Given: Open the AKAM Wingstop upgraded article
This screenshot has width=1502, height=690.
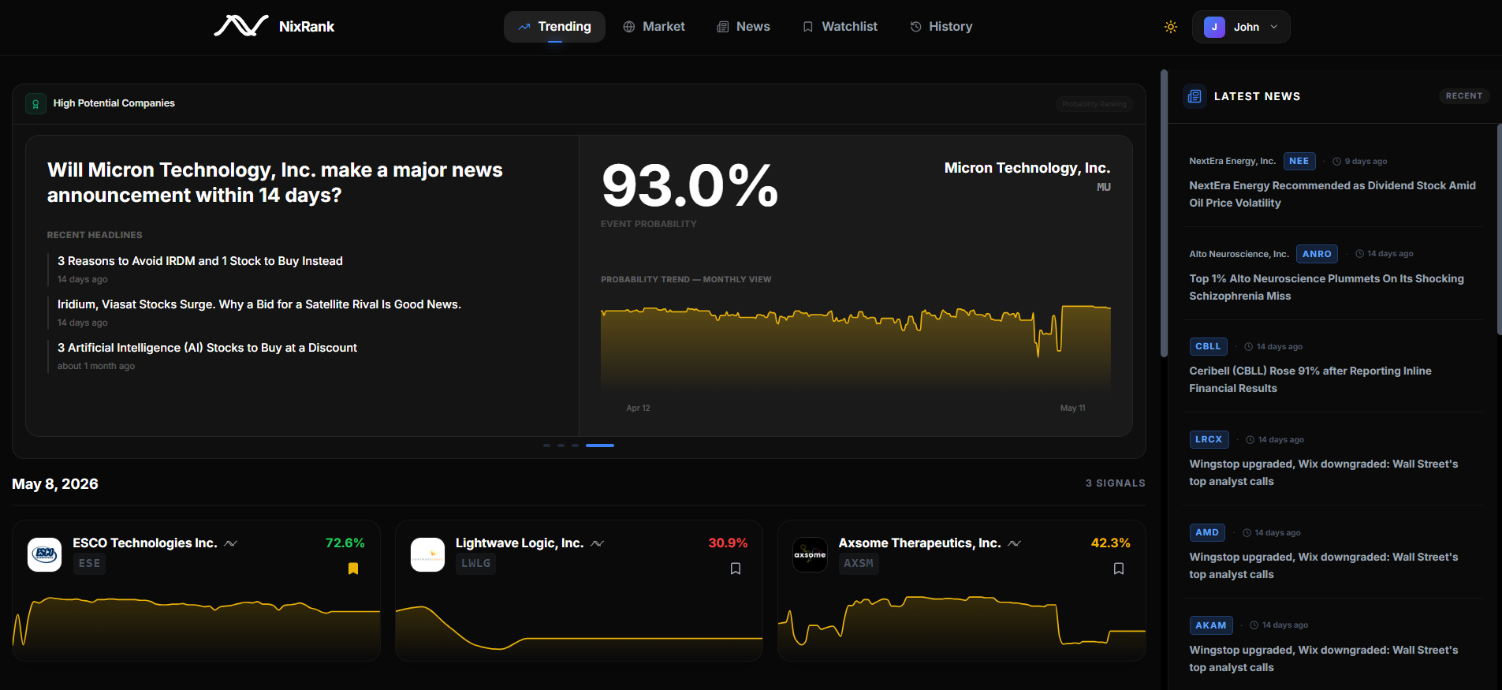Looking at the screenshot, I should (x=1324, y=658).
